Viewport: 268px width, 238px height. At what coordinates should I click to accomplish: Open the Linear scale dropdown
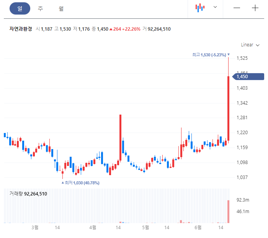click(x=250, y=45)
